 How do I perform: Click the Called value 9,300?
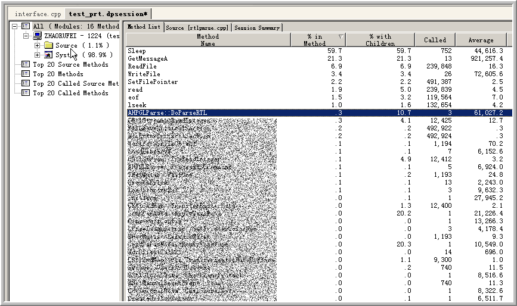(x=443, y=260)
